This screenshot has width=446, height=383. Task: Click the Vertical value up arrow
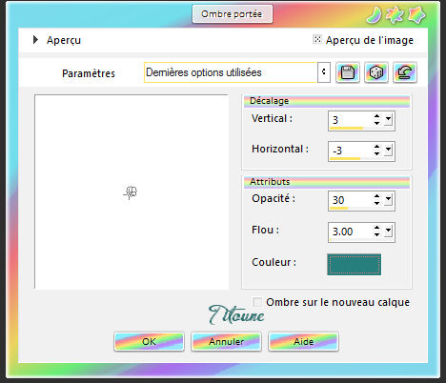coord(376,117)
